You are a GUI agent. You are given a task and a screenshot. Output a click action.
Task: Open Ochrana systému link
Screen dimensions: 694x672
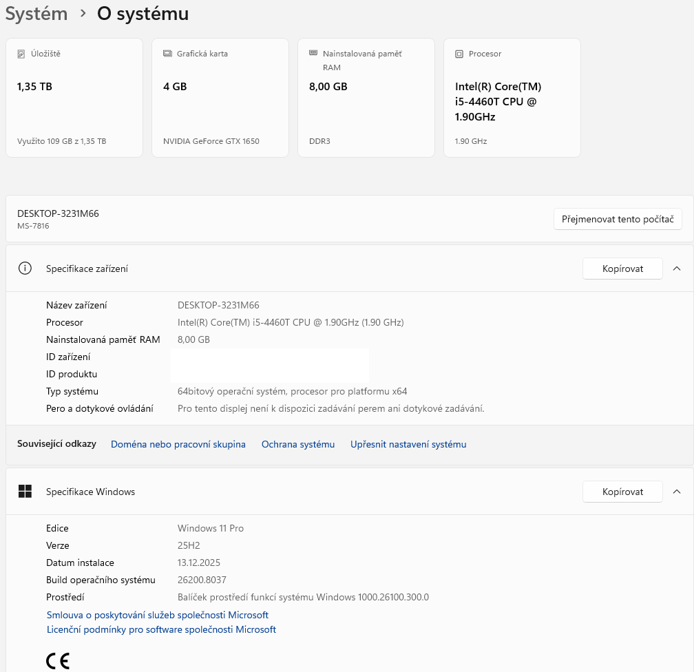pos(298,445)
